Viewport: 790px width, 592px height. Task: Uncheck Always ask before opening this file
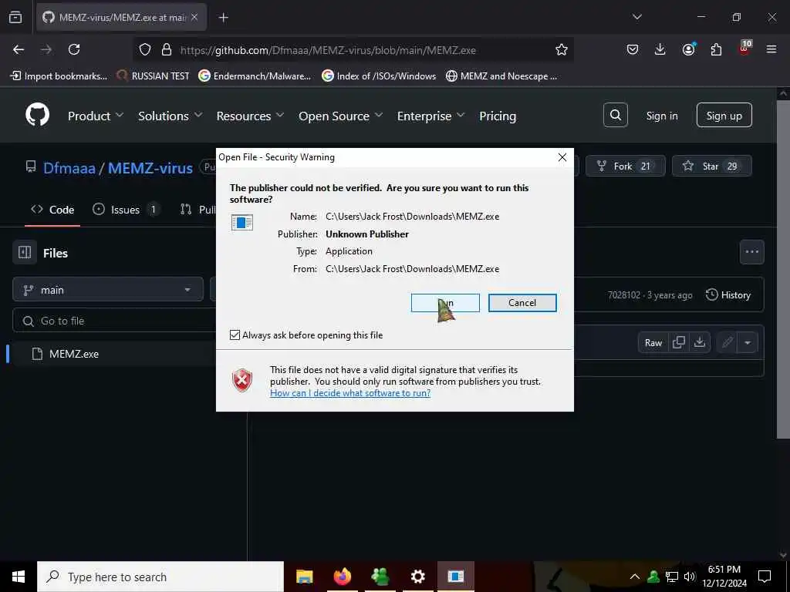235,335
